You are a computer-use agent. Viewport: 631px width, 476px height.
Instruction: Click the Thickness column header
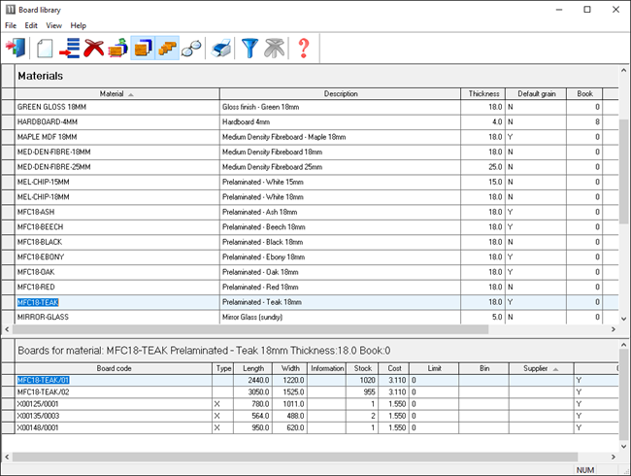[482, 94]
